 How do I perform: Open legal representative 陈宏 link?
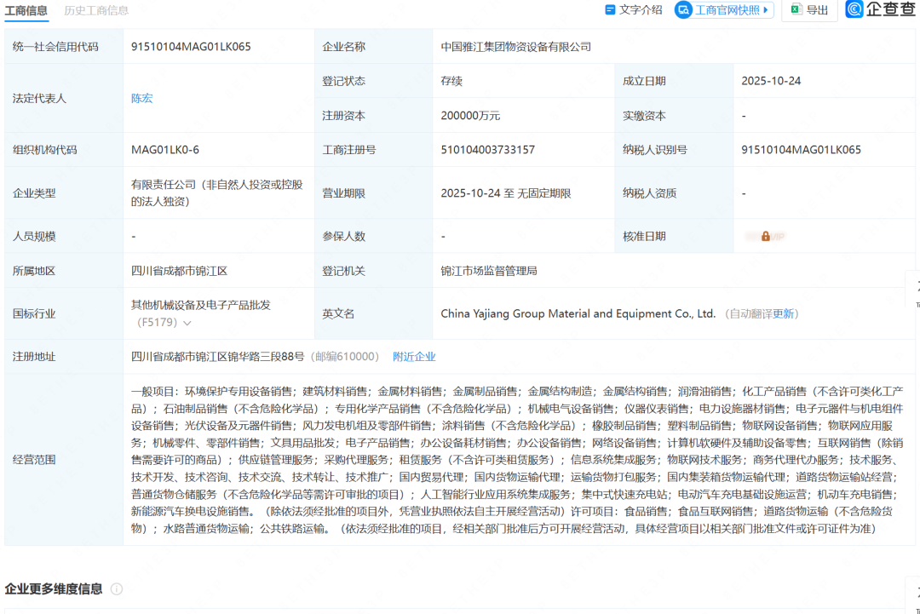[142, 98]
